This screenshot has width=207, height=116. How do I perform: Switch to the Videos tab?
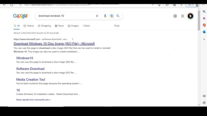(x=29, y=26)
